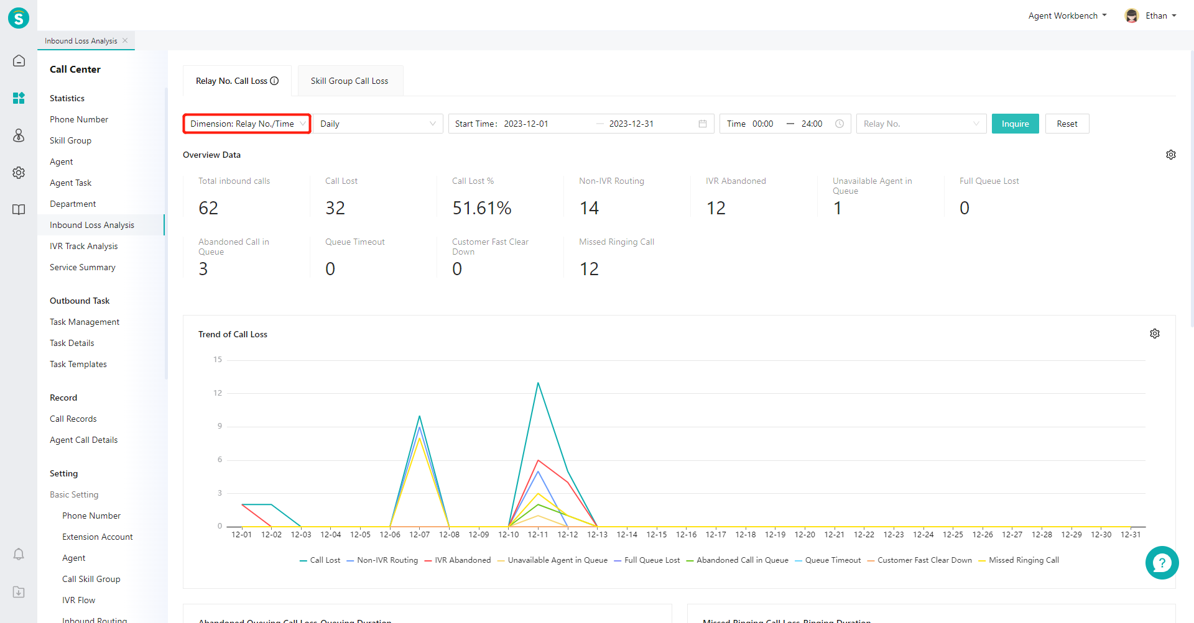Click the clock icon in Time field
The image size is (1194, 623).
click(840, 124)
